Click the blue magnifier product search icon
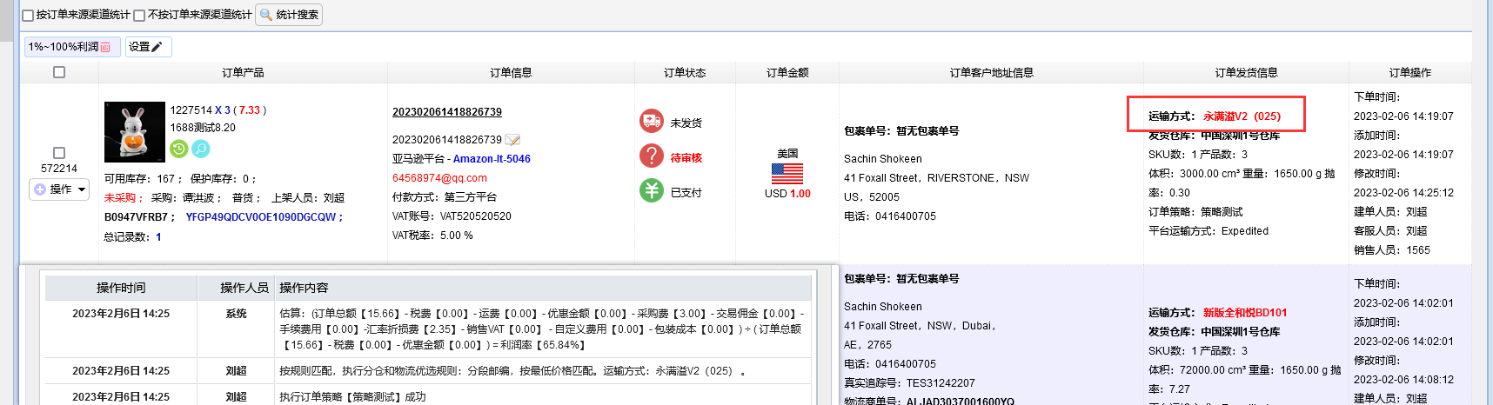This screenshot has width=1493, height=405. [201, 149]
